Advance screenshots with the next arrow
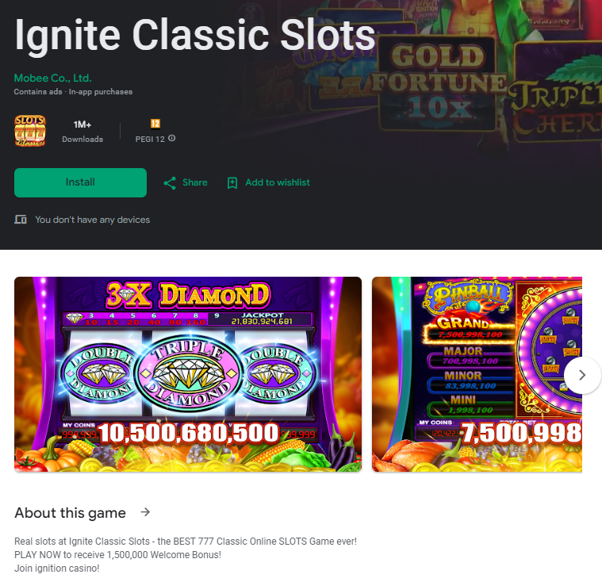Viewport: 602px width, 578px height. (x=582, y=375)
